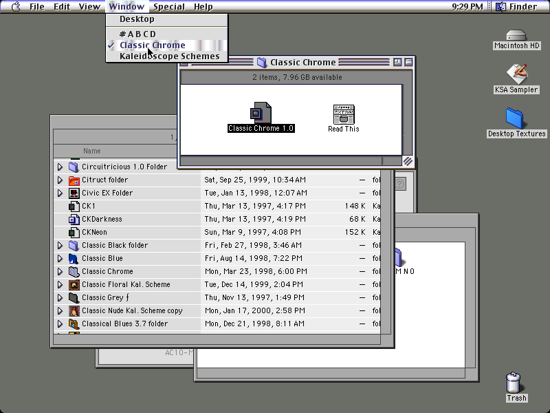The height and width of the screenshot is (413, 550).
Task: Click the Classic Chrome folder icon in list
Action: click(x=74, y=271)
